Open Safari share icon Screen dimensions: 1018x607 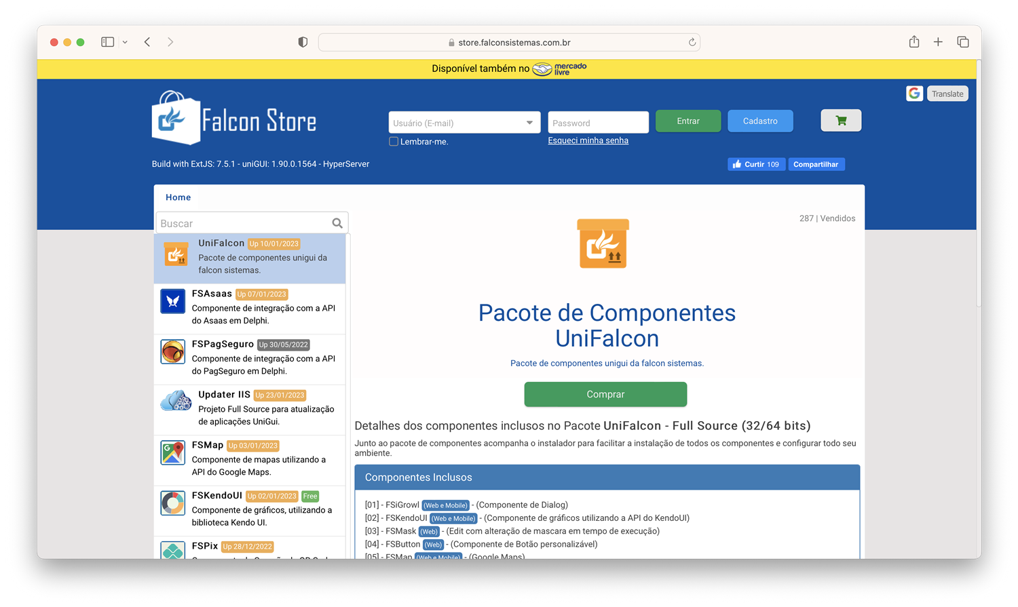(914, 41)
